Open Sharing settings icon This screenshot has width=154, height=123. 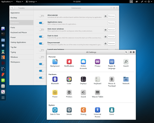[83, 110]
